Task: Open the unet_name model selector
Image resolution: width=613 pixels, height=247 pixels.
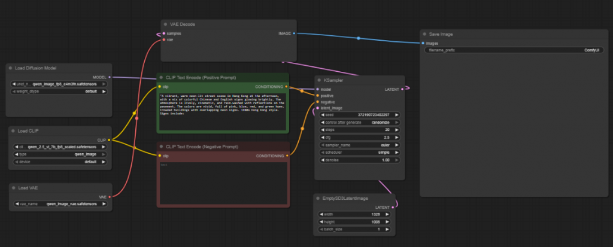Action: [59, 84]
